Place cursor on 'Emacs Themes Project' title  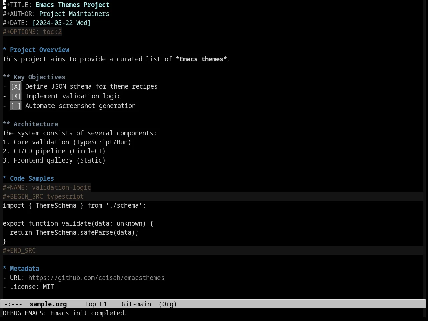73,5
